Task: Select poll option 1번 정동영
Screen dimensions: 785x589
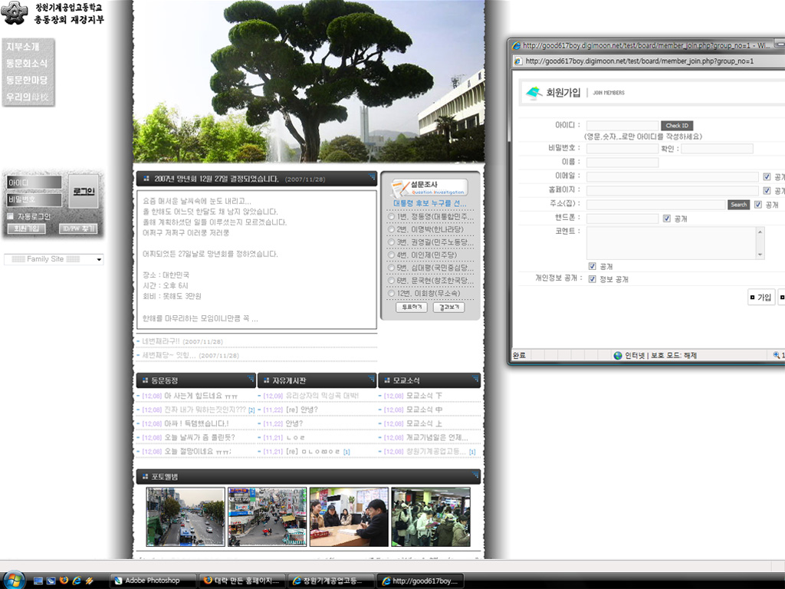Action: point(392,216)
